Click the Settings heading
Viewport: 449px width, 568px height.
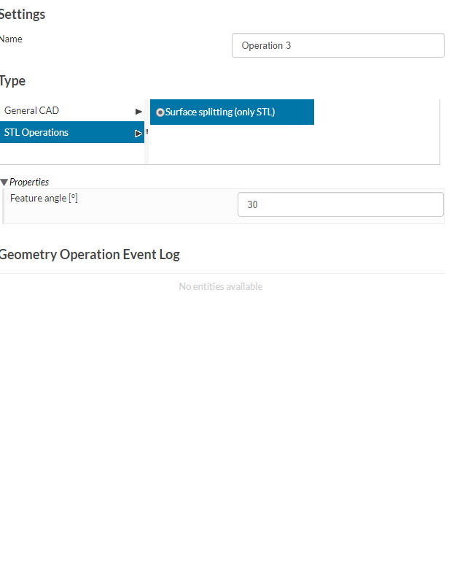coord(22,15)
